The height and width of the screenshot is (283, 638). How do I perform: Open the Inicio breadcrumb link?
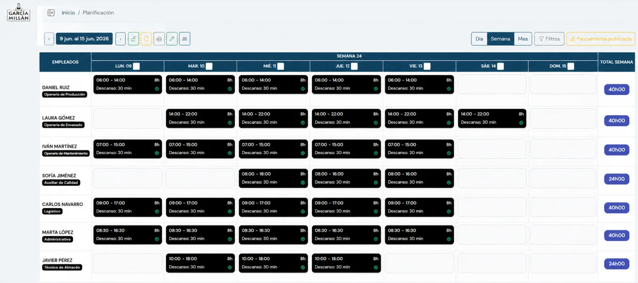[68, 13]
